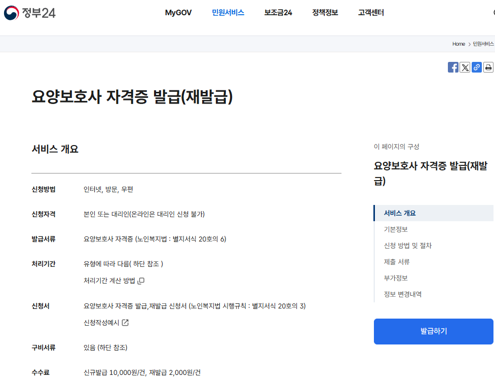Go to Home in breadcrumb
The width and height of the screenshot is (495, 381).
pos(459,44)
